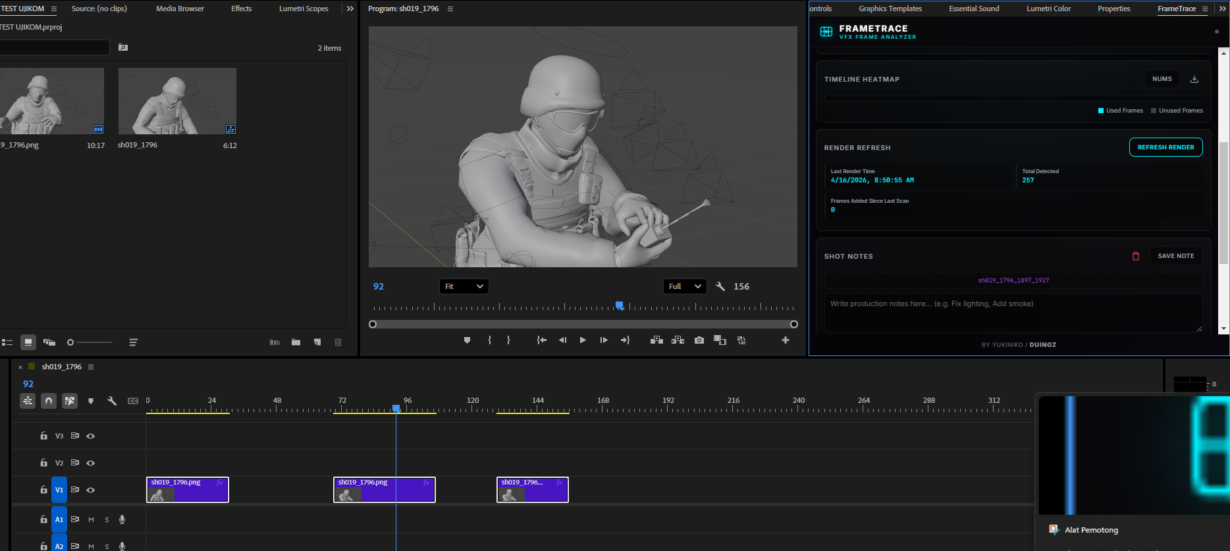Viewport: 1230px width, 551px height.
Task: Open the Media Browser tab
Action: pyautogui.click(x=180, y=9)
